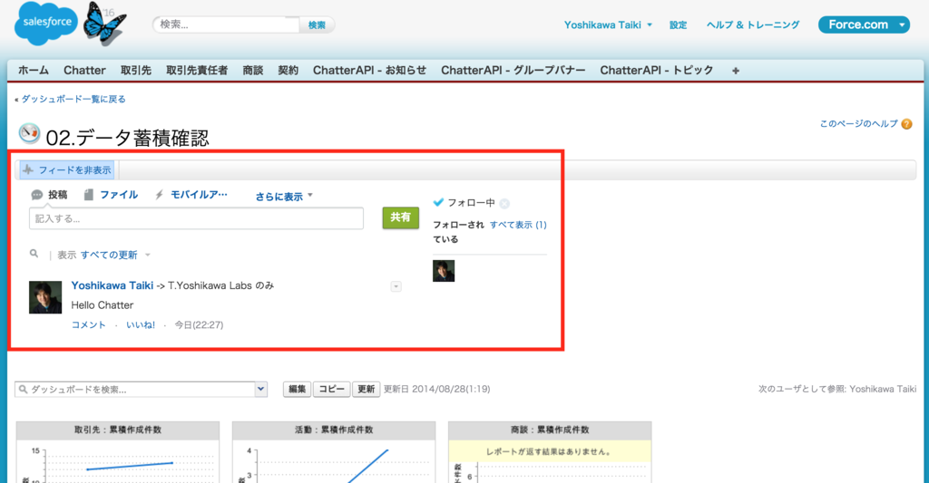
Task: Open the Hello Chatter post action menu
Action: 396,286
